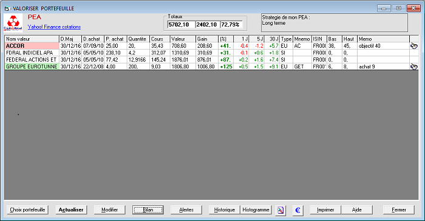
Task: Click the Crédit Mutuel bank logo
Action: click(x=13, y=23)
